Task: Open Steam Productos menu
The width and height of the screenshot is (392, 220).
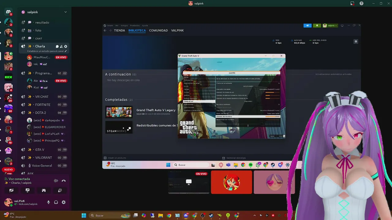Action: pyautogui.click(x=135, y=26)
